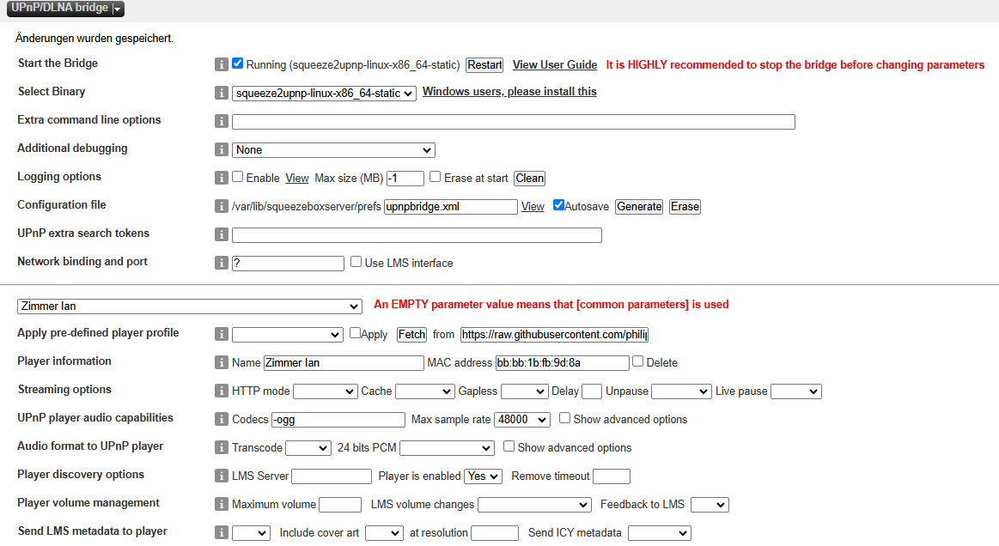The height and width of the screenshot is (546, 999).
Task: Check Use LMS interface
Action: pos(356,261)
